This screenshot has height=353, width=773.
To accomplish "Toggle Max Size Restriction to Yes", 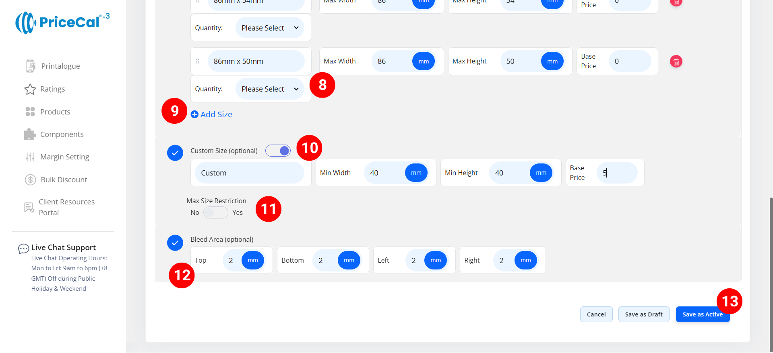I will pos(216,212).
